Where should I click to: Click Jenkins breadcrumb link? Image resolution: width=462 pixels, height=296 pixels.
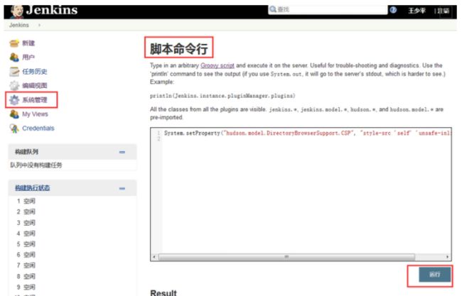tap(19, 25)
